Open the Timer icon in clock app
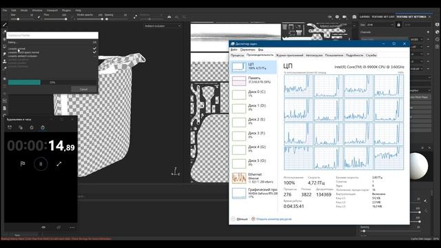441x248 pixels. pos(32,127)
